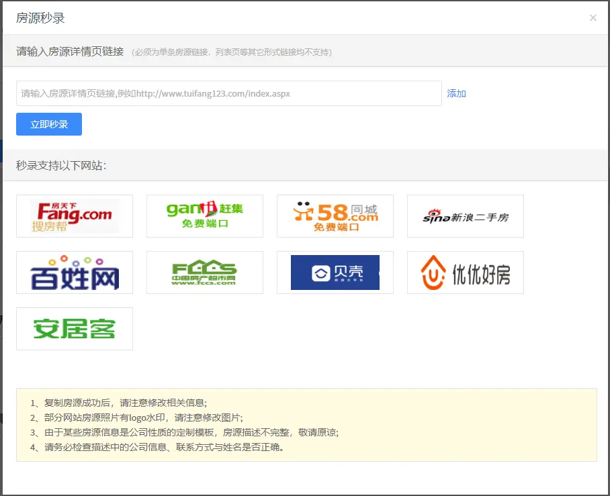
Task: Click the 添加 link
Action: coord(456,94)
